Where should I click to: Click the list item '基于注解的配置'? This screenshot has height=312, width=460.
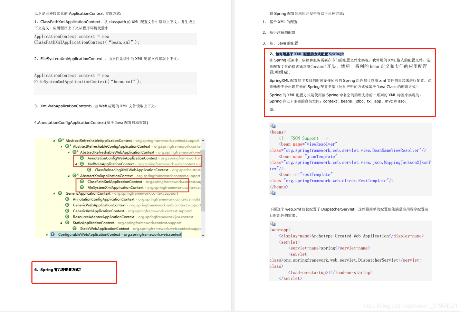pos(282,32)
